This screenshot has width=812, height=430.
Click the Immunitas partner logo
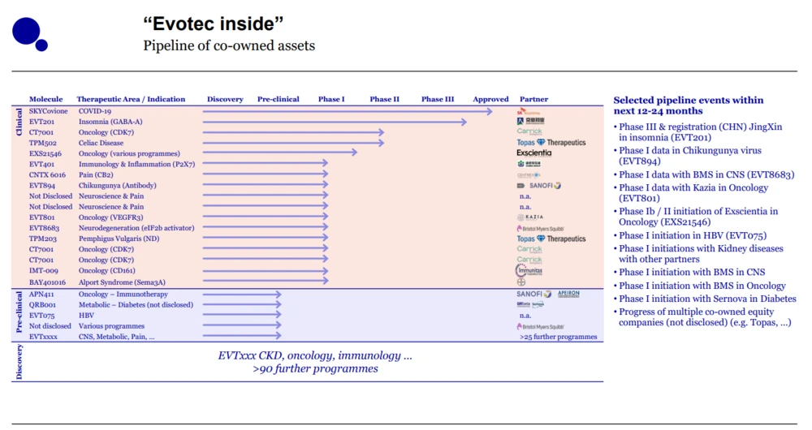click(529, 271)
